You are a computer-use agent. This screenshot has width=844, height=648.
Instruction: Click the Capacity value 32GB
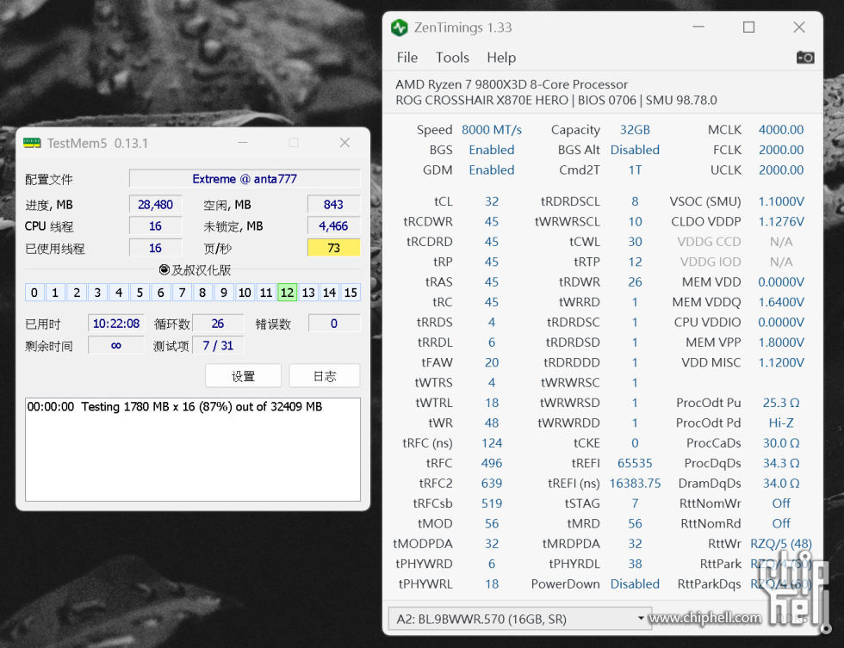[635, 130]
